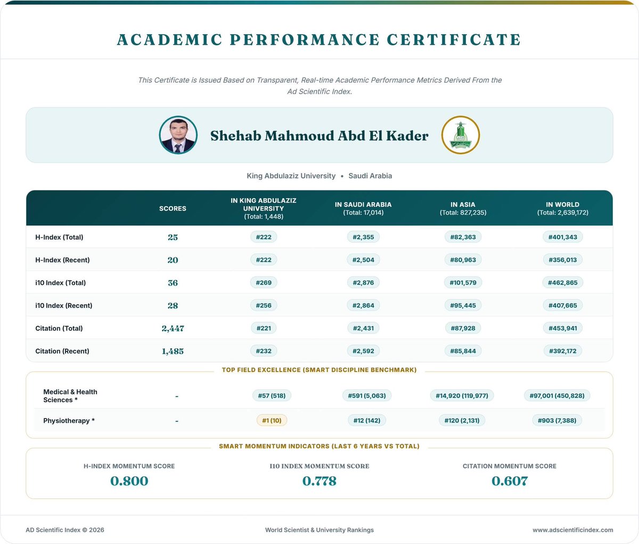
Task: Click the #269 university rank badge
Action: point(264,283)
